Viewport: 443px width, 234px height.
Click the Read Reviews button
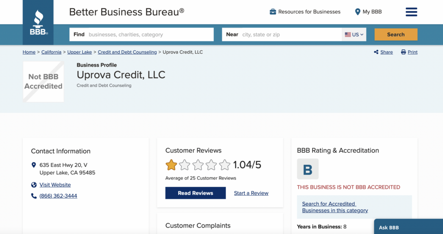[x=196, y=193]
